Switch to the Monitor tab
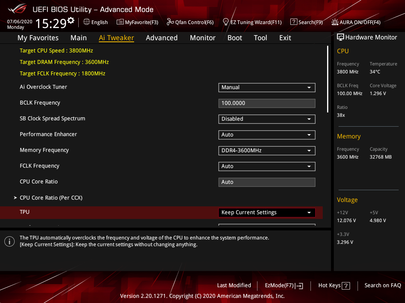The image size is (405, 303). coord(202,38)
